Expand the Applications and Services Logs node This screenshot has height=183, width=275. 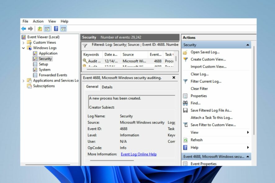click(x=24, y=80)
